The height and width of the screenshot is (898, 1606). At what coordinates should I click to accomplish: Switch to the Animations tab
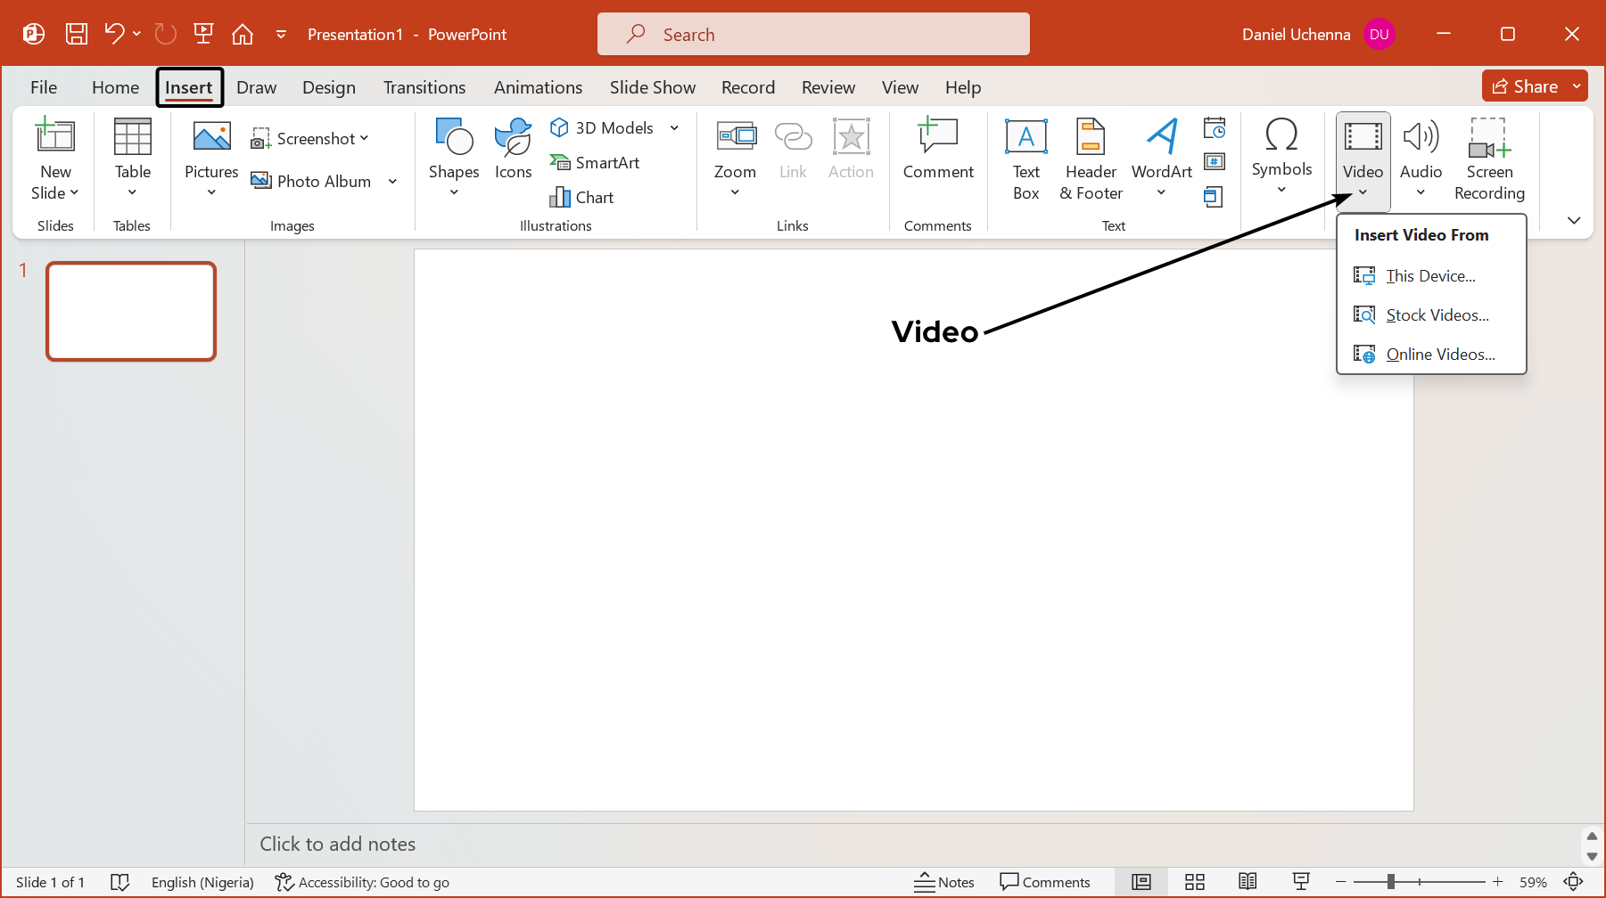(x=538, y=86)
